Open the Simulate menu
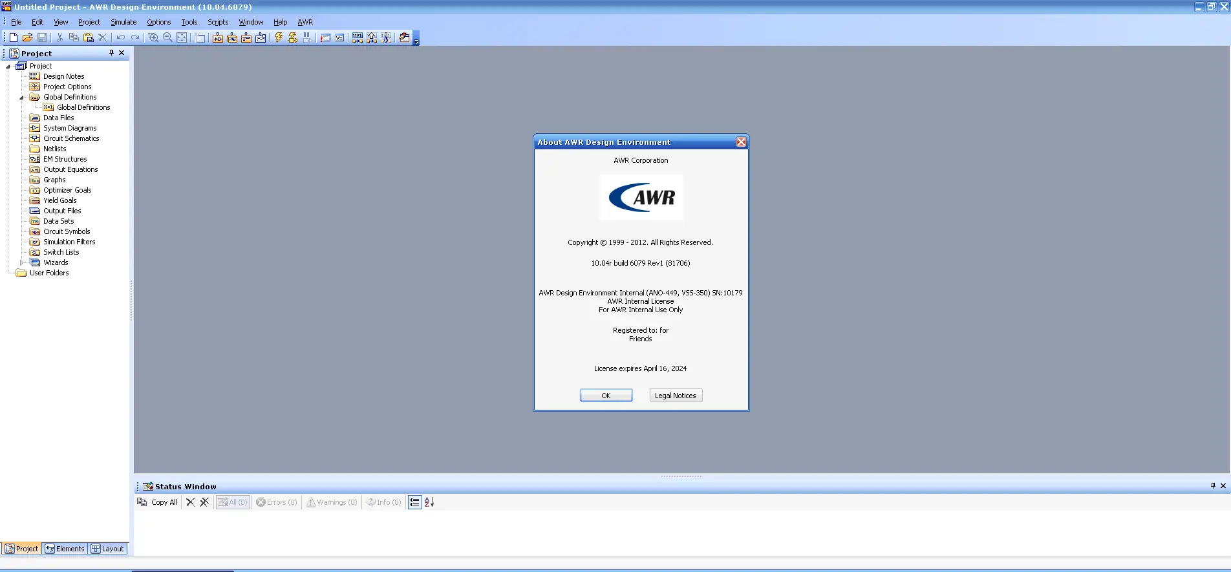The height and width of the screenshot is (572, 1231). tap(123, 22)
